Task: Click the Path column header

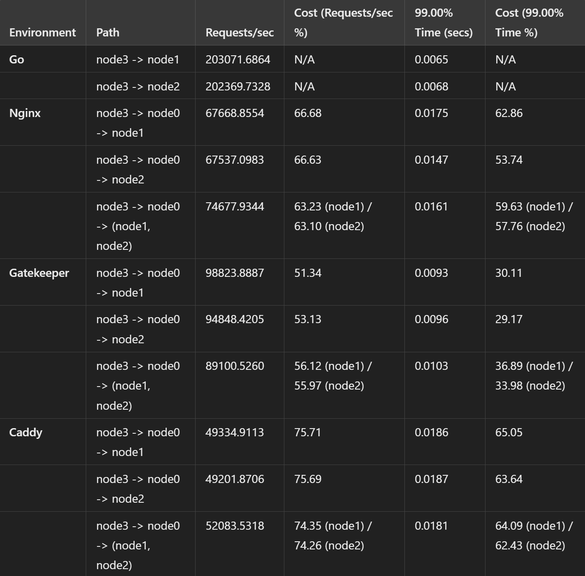Action: point(108,33)
